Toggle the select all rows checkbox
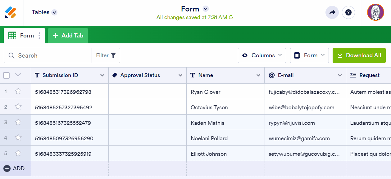This screenshot has height=179, width=391. tap(7, 75)
